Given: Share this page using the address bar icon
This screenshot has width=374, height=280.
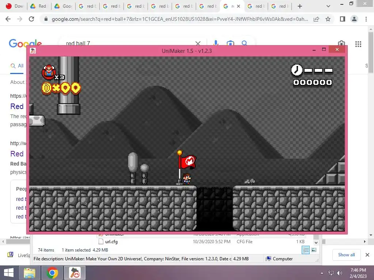Looking at the screenshot, I should [316, 19].
